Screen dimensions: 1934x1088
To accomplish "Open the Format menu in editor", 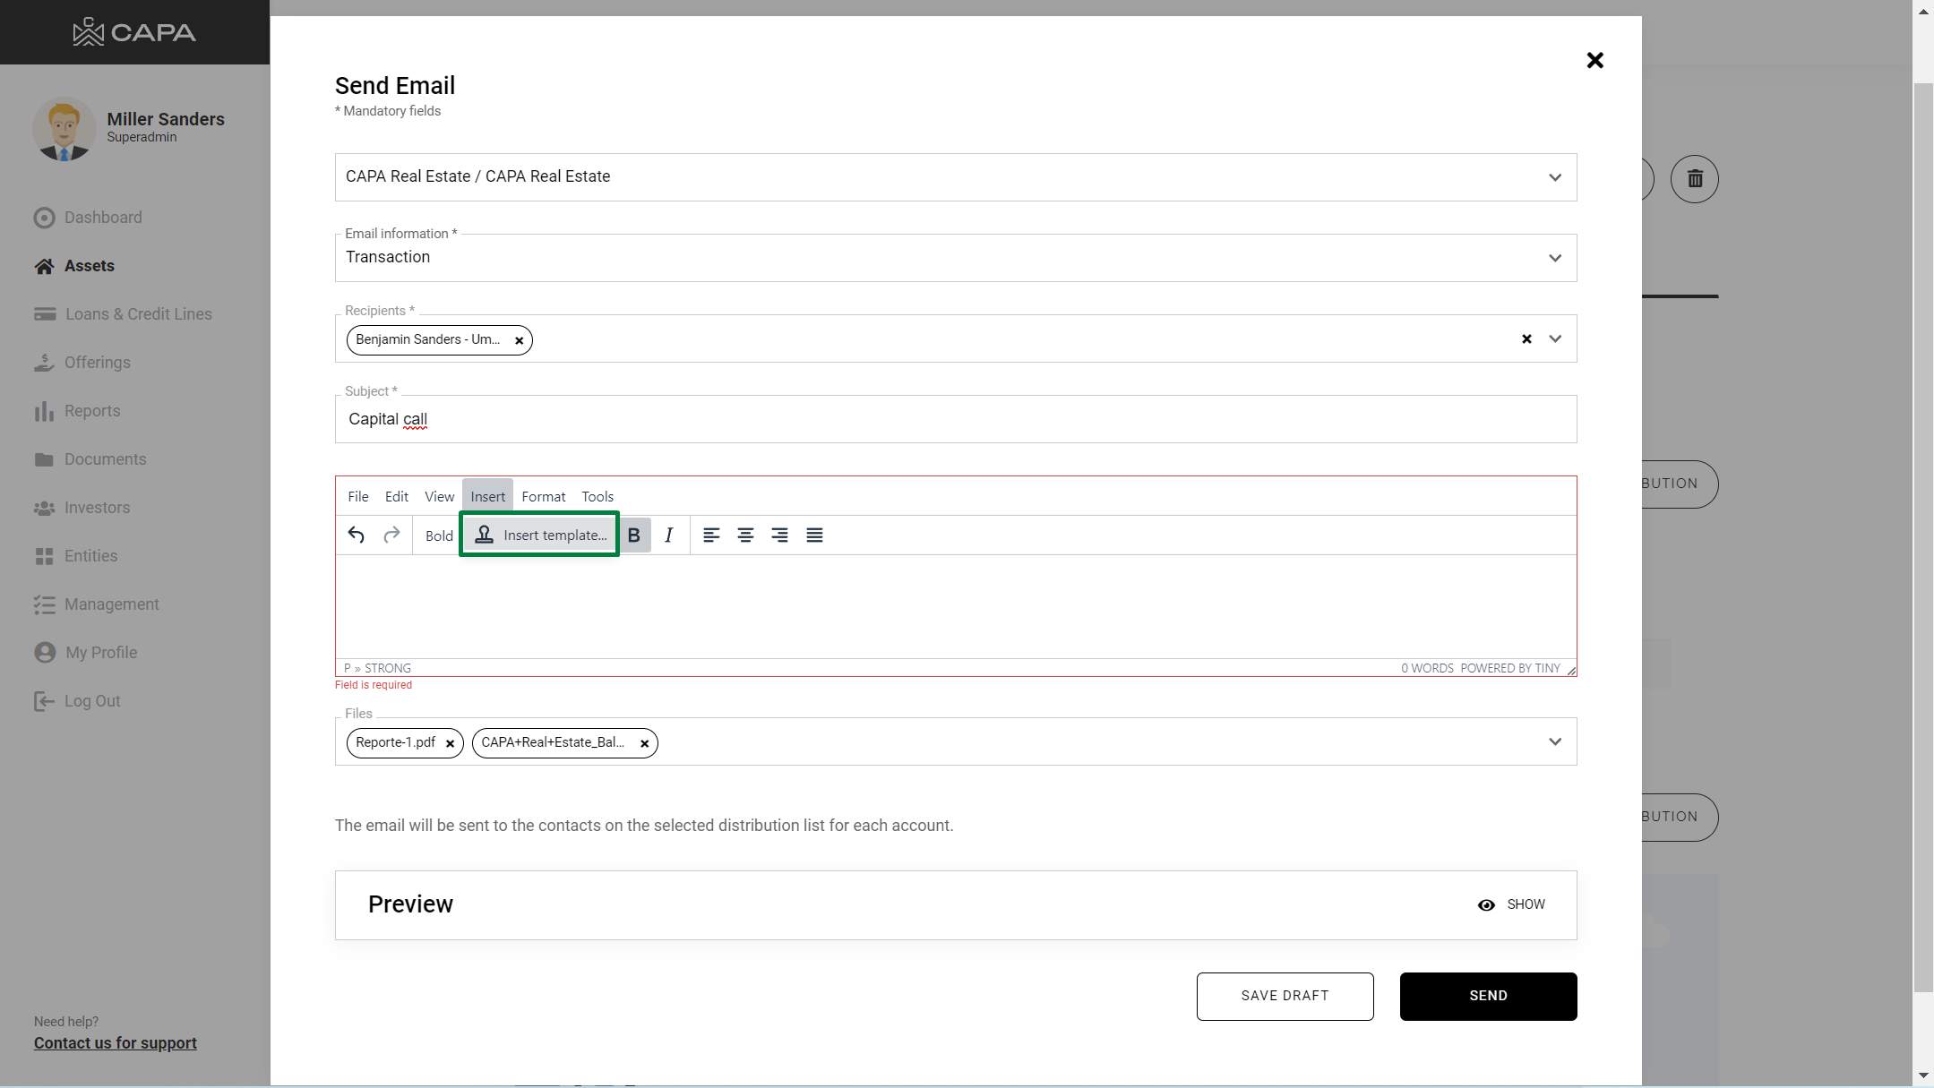I will (x=543, y=496).
